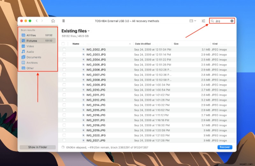Check the box for IMG_0005.JPG

point(64,65)
